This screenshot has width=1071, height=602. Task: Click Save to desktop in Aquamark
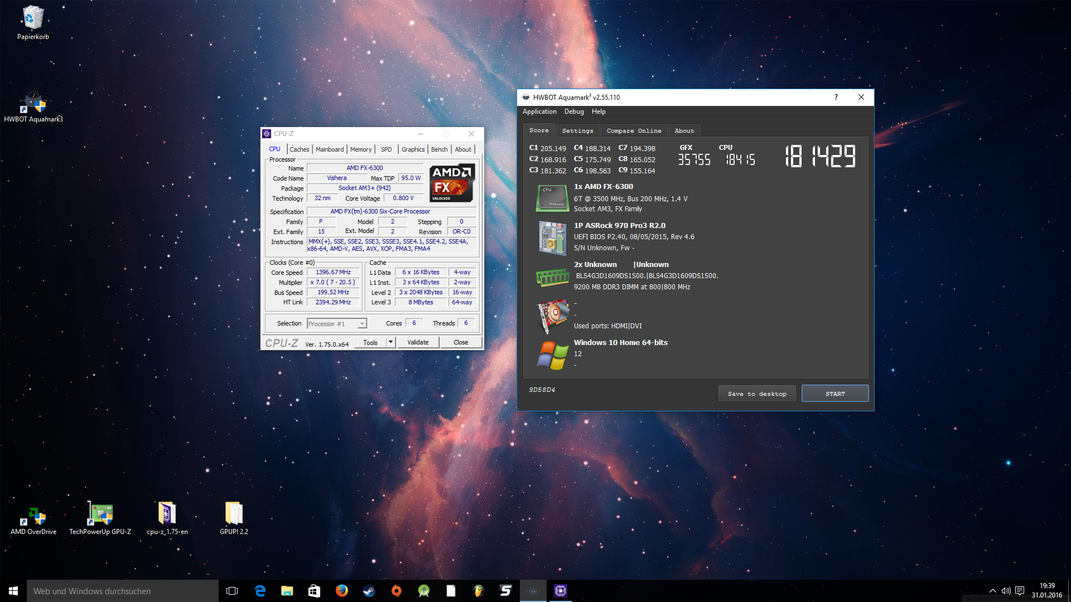tap(757, 394)
